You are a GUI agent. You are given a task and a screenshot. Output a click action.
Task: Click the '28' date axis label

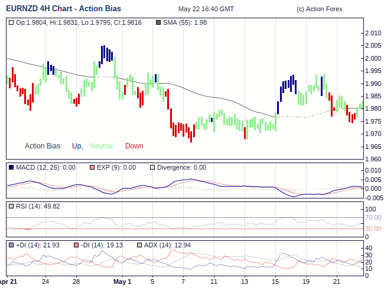[x=76, y=282]
